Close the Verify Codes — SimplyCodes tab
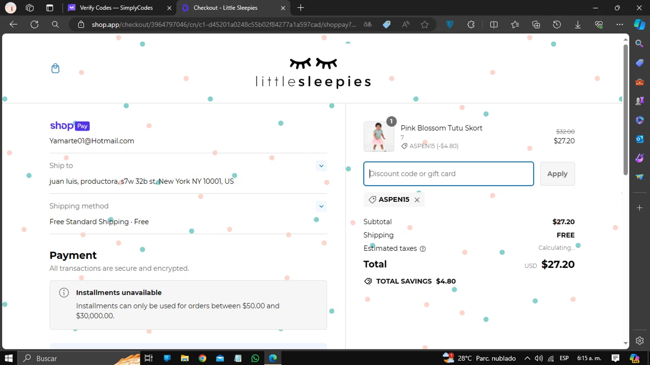 (169, 8)
